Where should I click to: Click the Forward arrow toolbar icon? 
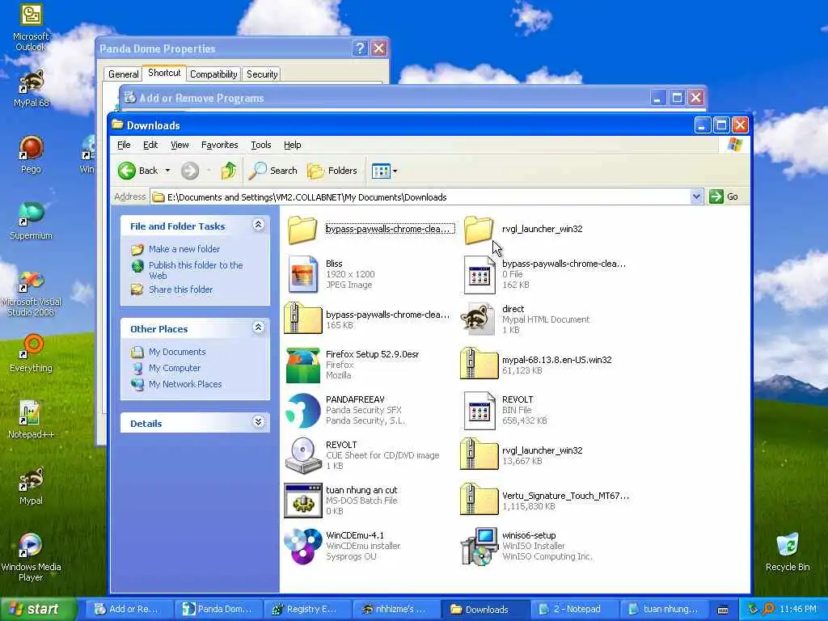click(190, 171)
